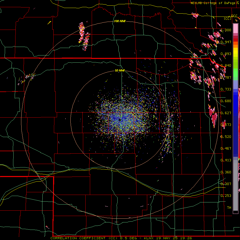Click the 0.413 scale value
Image resolution: width=240 pixels, height=240 pixels.
[x=226, y=160]
